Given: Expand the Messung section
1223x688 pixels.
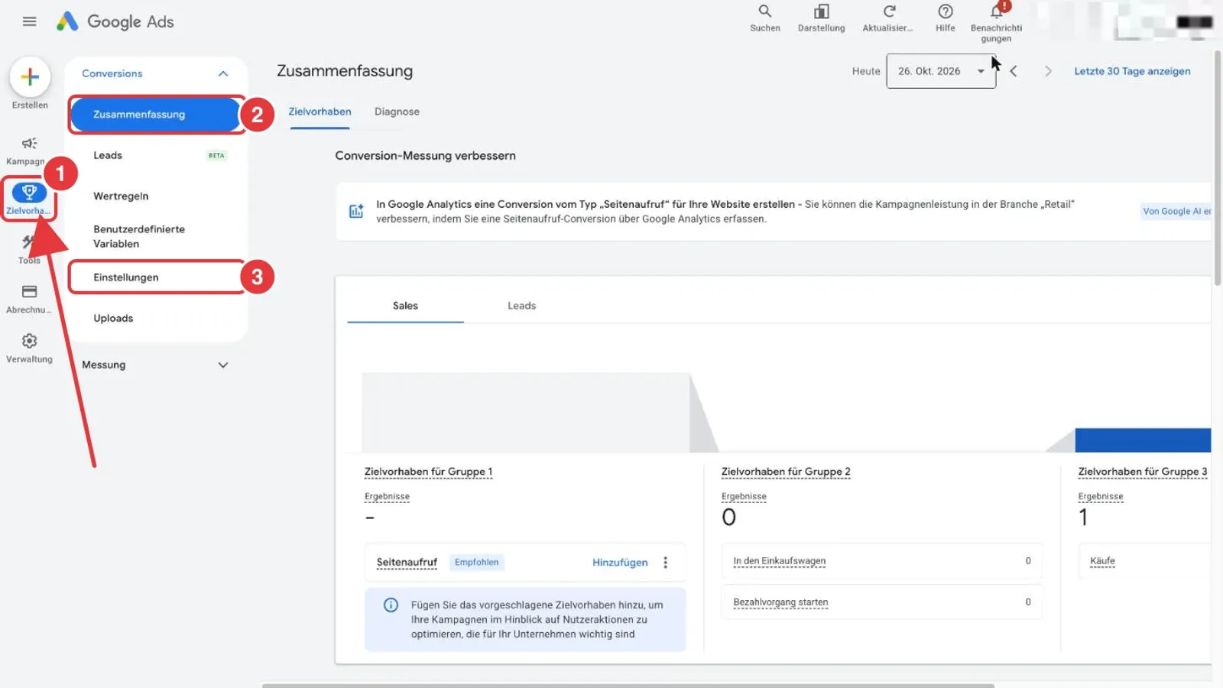Looking at the screenshot, I should pos(223,365).
